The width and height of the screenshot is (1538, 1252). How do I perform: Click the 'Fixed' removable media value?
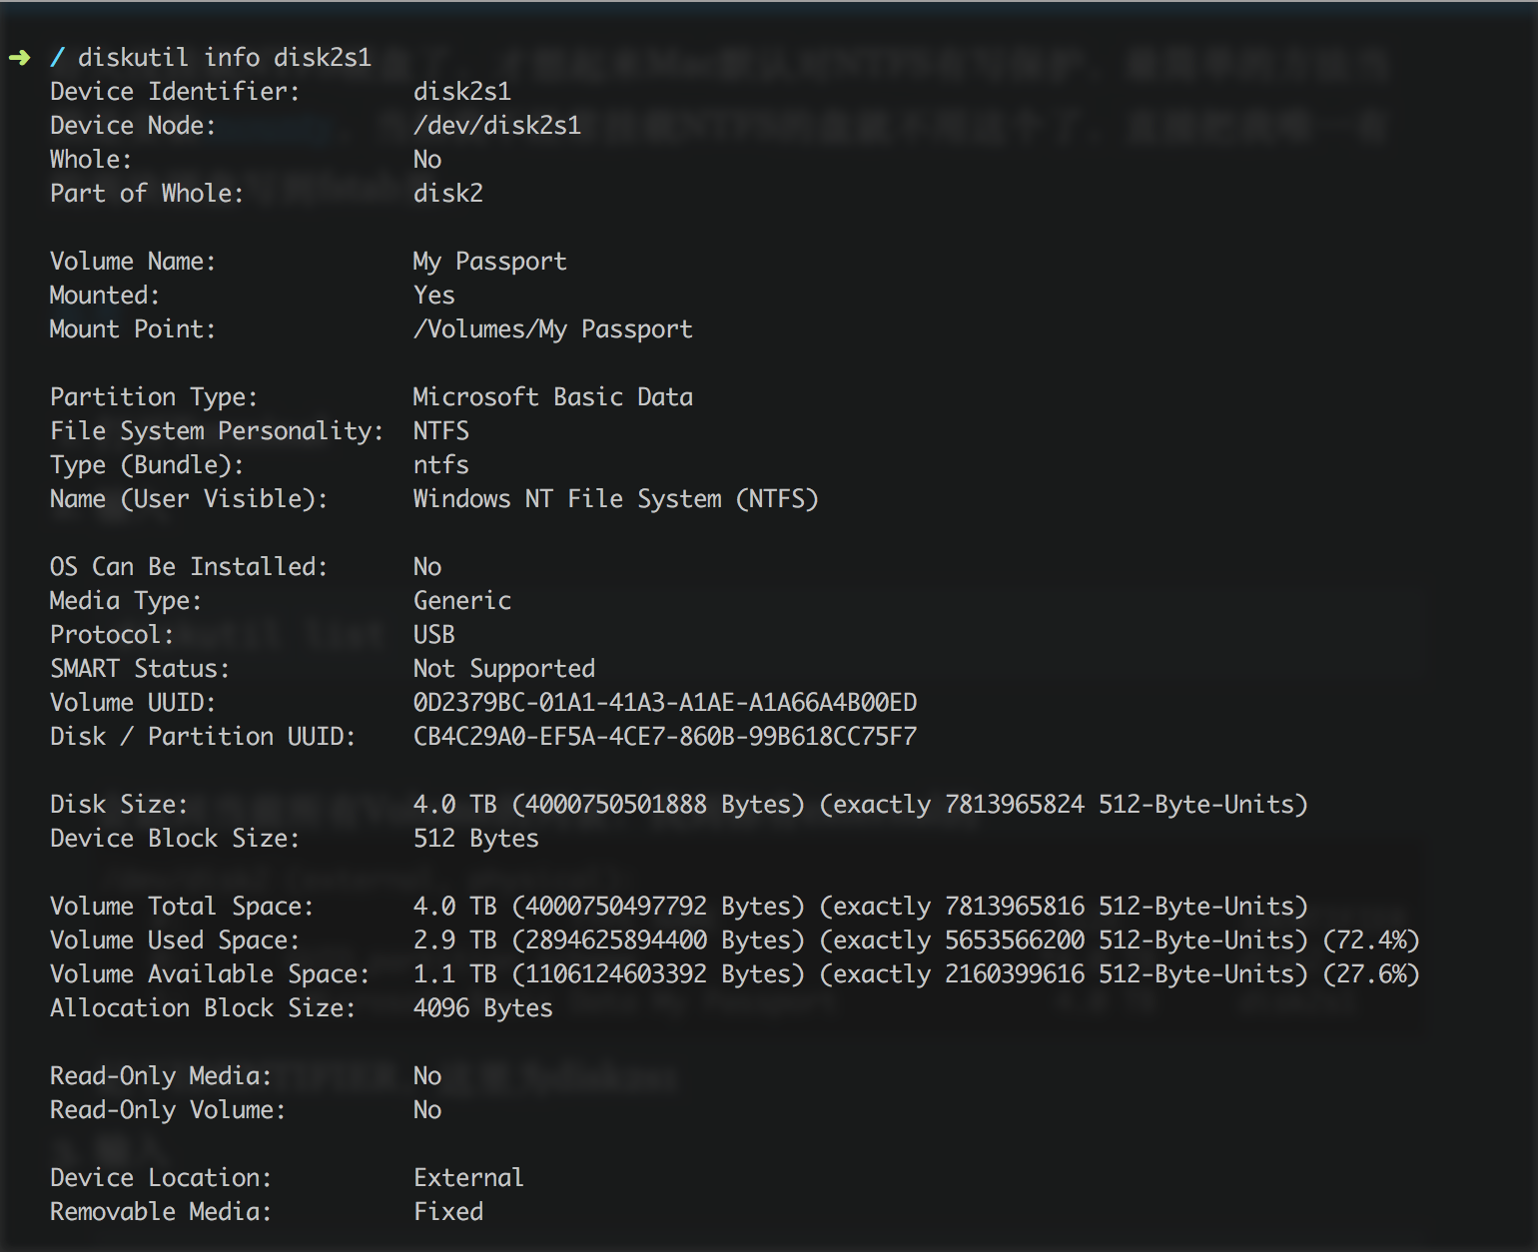(x=448, y=1212)
